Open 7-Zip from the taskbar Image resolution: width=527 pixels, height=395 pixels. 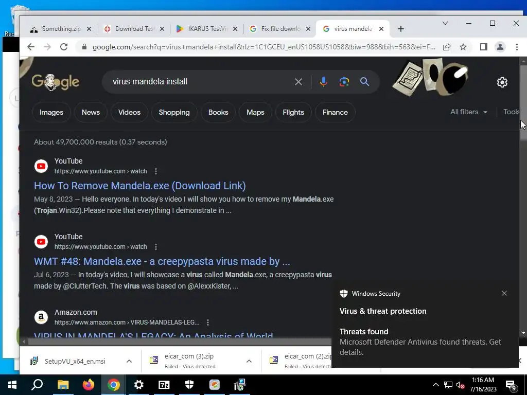tap(164, 385)
